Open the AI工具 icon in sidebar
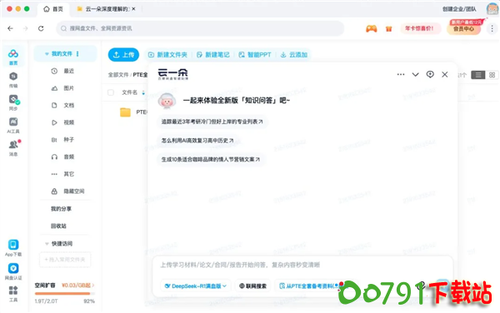Screen dimensions: 500x313 [x=13, y=125]
